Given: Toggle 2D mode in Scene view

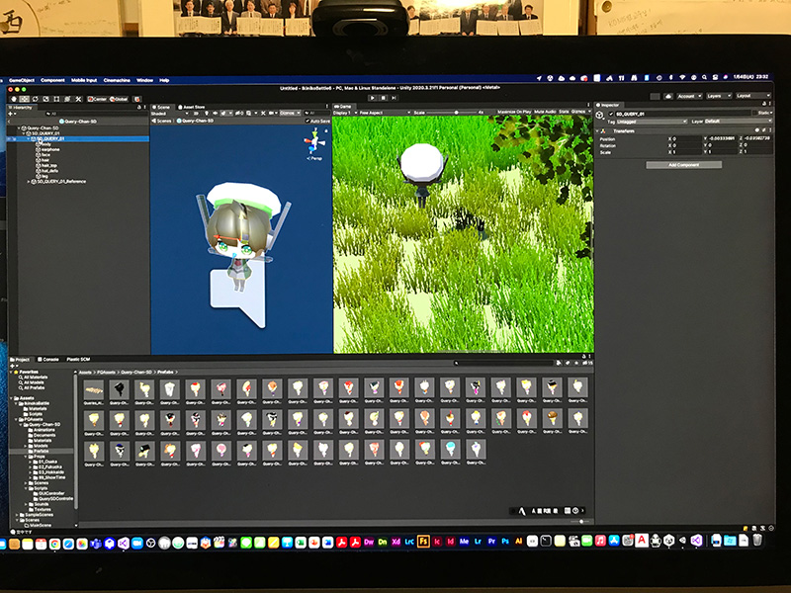Looking at the screenshot, I should tap(196, 114).
